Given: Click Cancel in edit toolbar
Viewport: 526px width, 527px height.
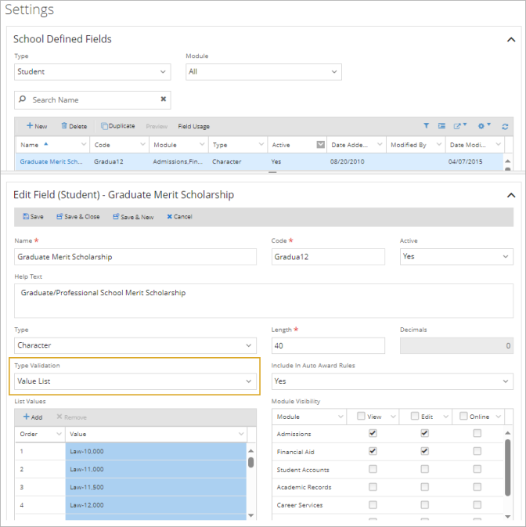Looking at the screenshot, I should pos(179,217).
